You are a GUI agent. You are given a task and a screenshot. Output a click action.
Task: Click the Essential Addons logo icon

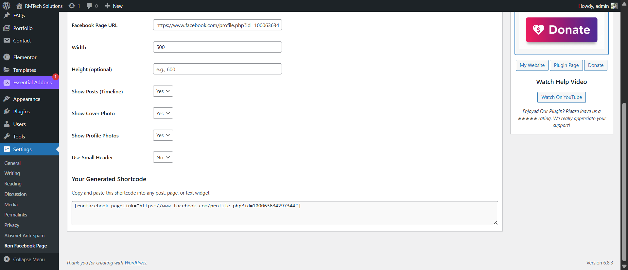pyautogui.click(x=7, y=83)
